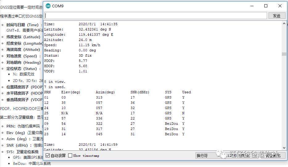Click the scrollbar up arrow in serial monitor

pos(284,24)
